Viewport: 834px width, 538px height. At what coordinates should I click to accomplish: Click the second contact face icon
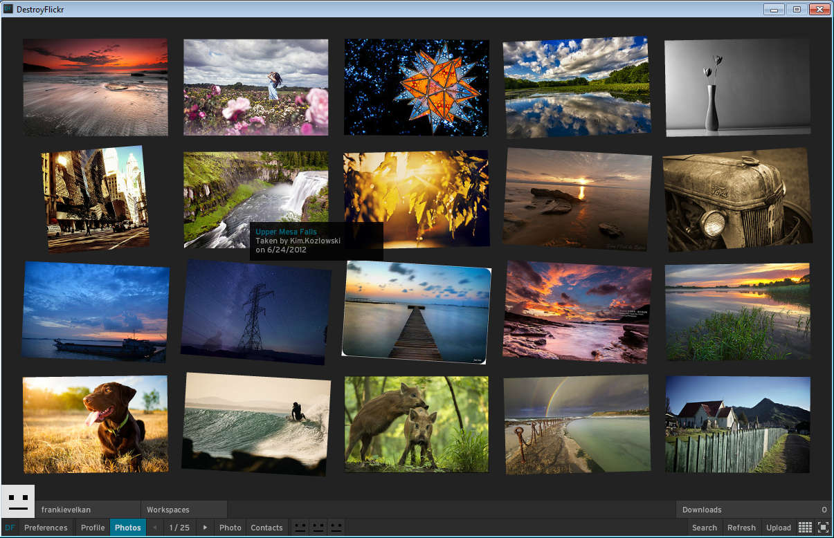[318, 528]
